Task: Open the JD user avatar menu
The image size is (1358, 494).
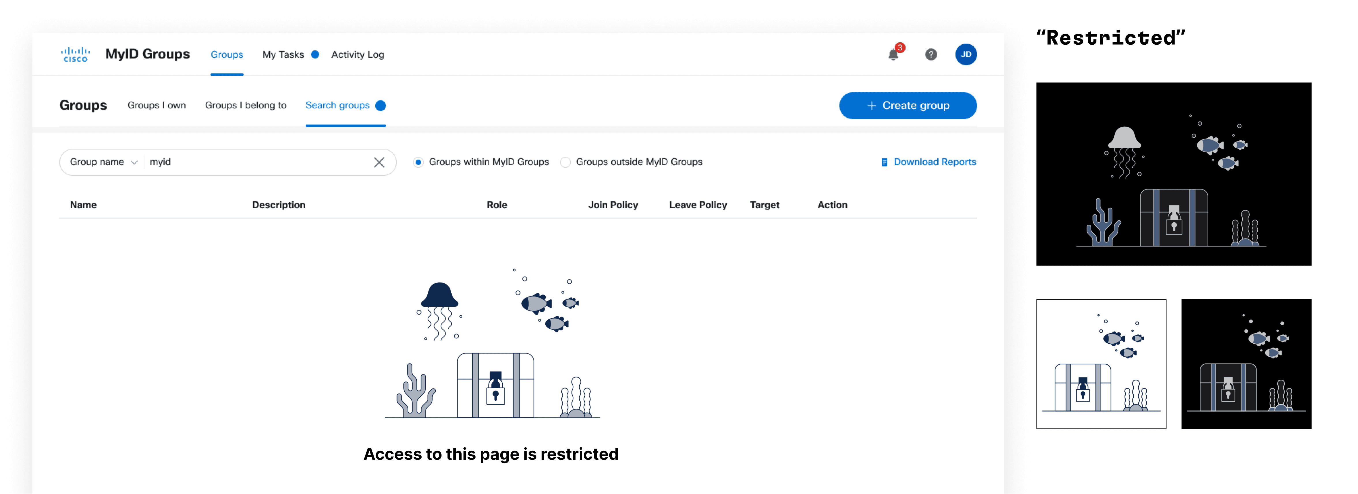Action: pyautogui.click(x=966, y=54)
